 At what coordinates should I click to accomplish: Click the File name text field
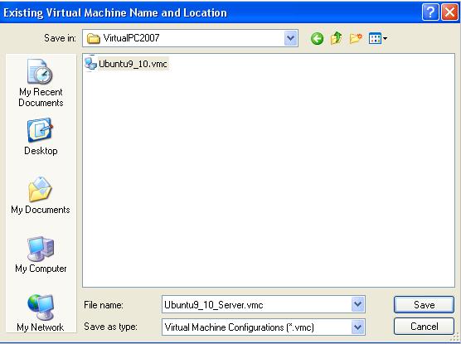[257, 304]
